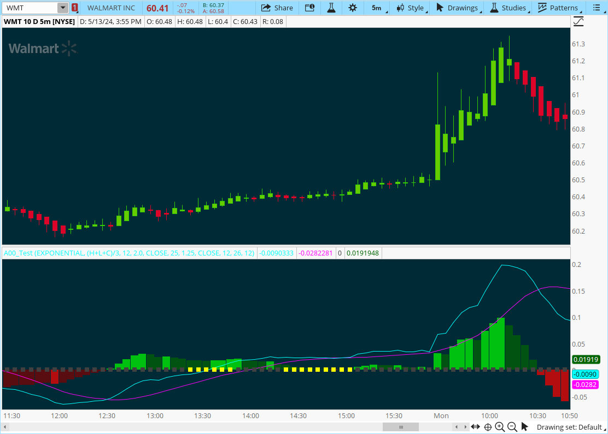Open the Studies menu

click(508, 8)
